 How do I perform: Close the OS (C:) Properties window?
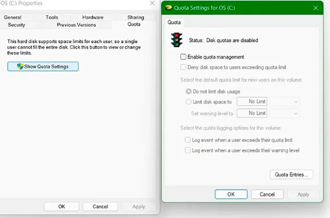coord(152,3)
